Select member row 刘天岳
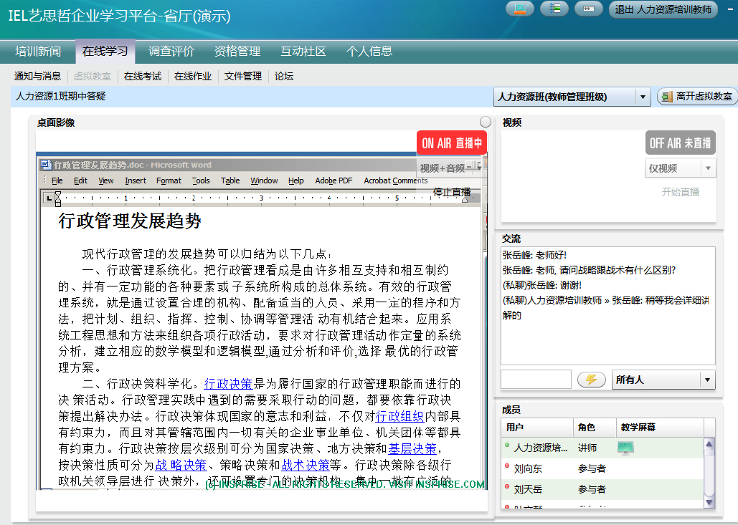The width and height of the screenshot is (738, 525). point(602,489)
